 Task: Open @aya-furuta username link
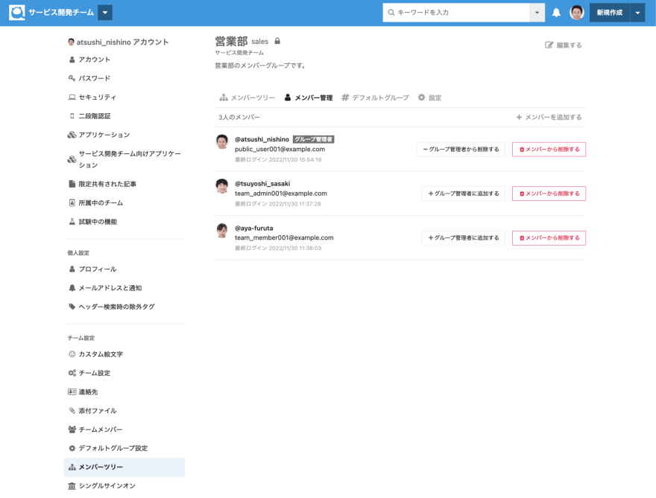[254, 229]
